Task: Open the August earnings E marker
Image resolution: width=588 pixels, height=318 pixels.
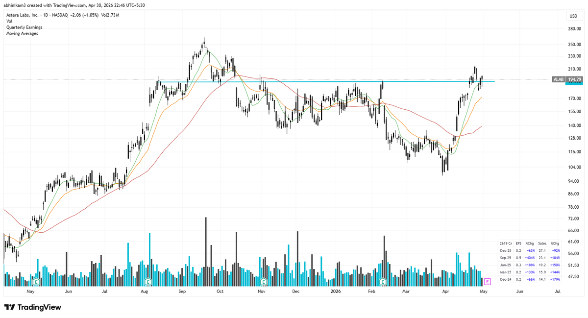Action: pos(147,282)
